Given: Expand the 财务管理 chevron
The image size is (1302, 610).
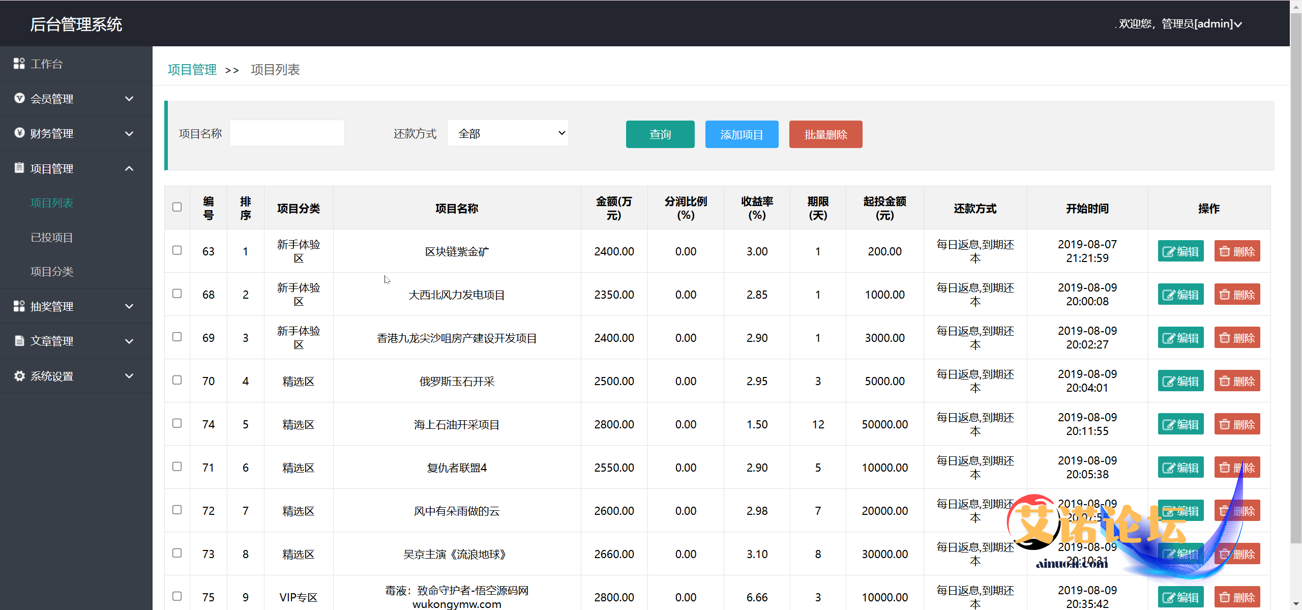Looking at the screenshot, I should [129, 133].
